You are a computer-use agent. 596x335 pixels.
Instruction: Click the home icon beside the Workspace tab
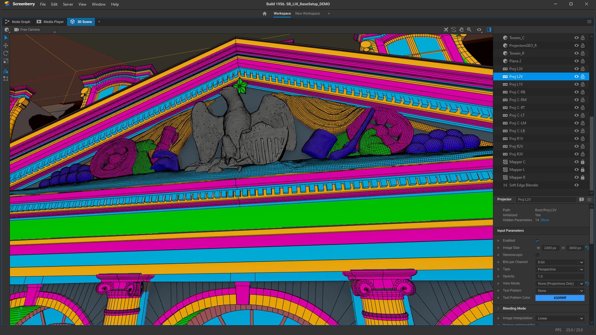pos(264,14)
